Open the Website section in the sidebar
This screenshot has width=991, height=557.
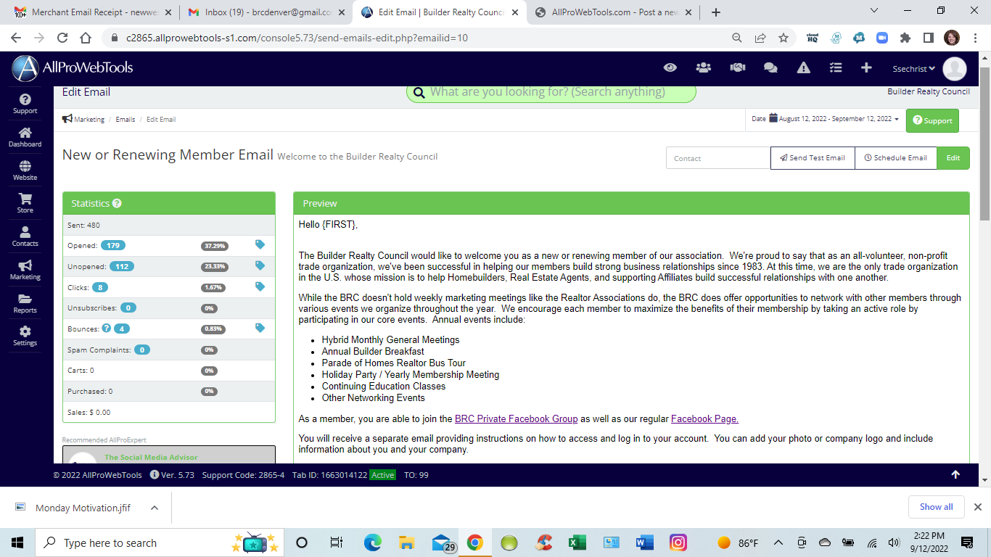tap(25, 171)
